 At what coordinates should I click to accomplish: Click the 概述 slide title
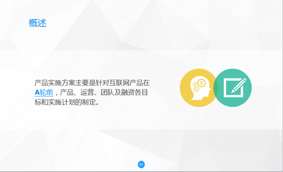click(x=38, y=23)
